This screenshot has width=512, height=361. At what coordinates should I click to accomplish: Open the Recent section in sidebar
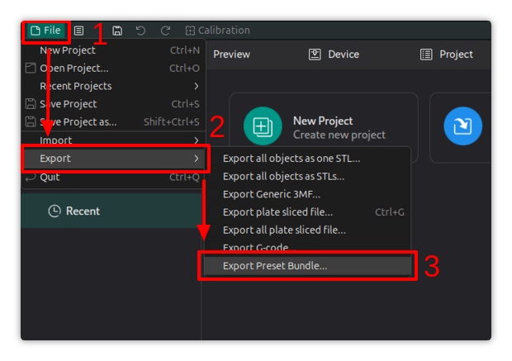click(111, 211)
